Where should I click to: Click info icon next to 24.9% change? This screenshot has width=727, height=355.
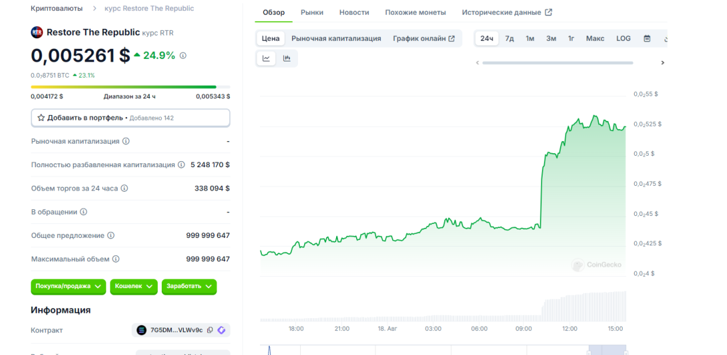[183, 56]
